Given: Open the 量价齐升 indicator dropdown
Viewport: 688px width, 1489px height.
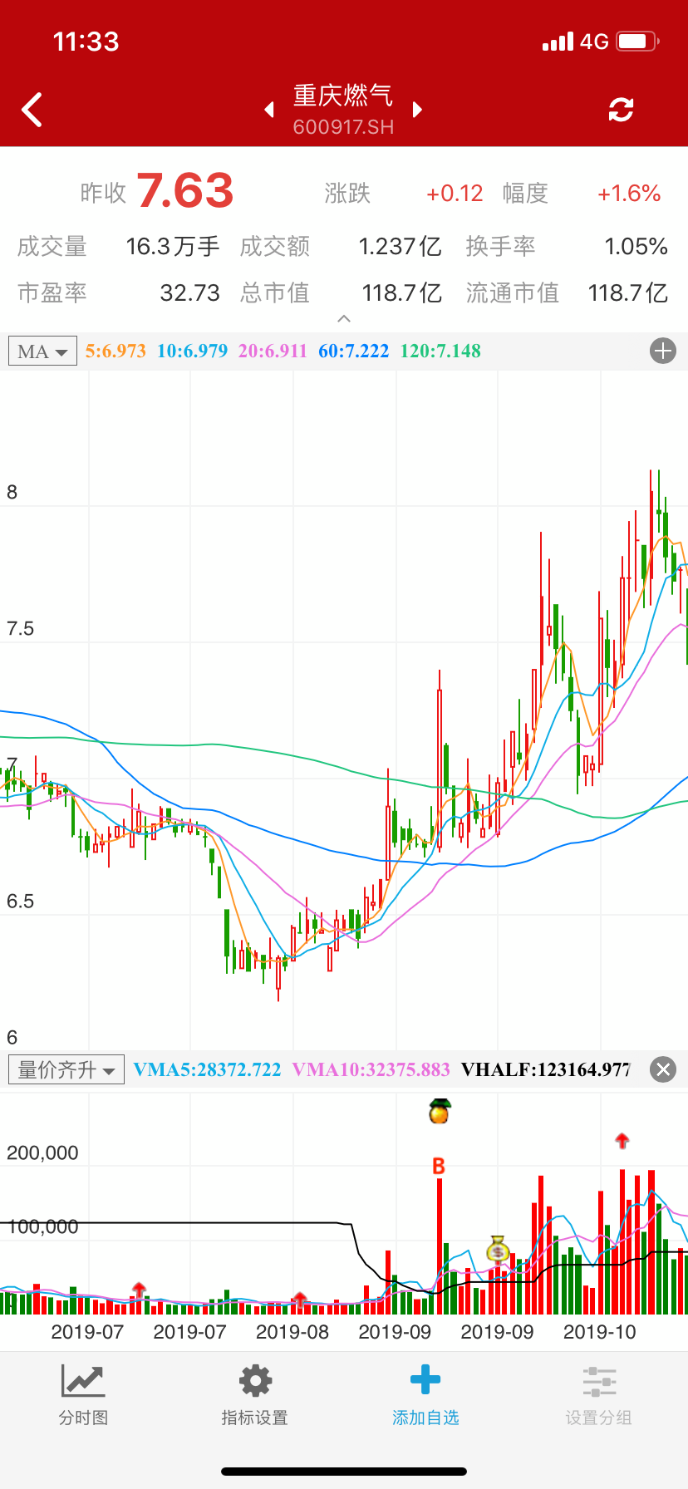Looking at the screenshot, I should coord(66,1069).
